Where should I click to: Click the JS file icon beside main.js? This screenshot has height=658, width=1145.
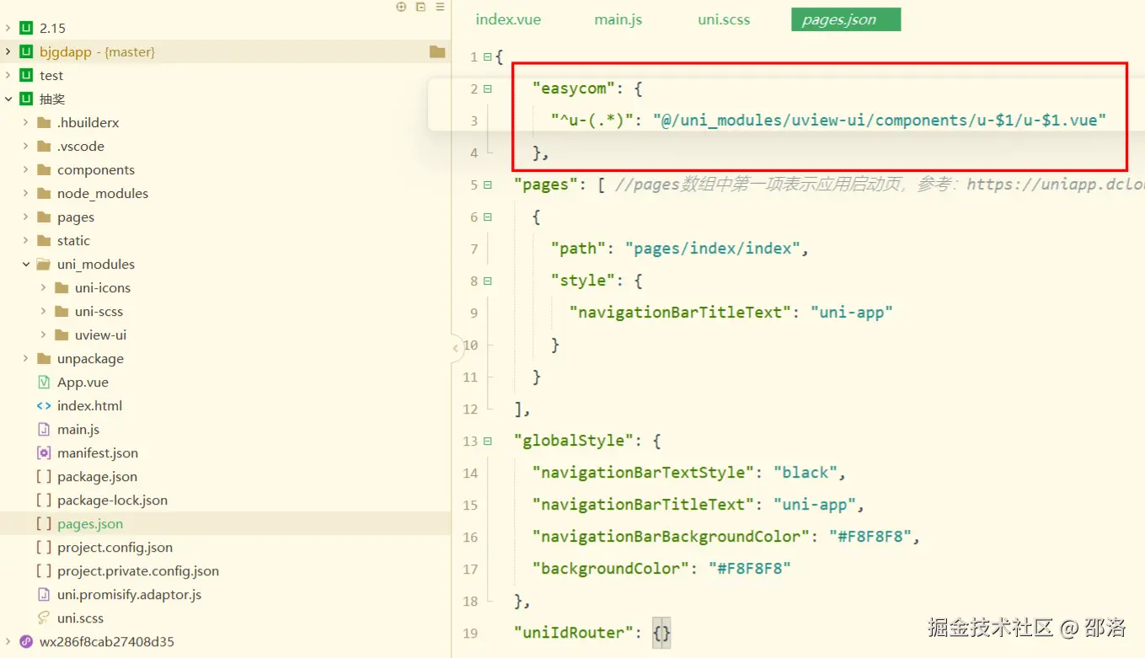[44, 429]
